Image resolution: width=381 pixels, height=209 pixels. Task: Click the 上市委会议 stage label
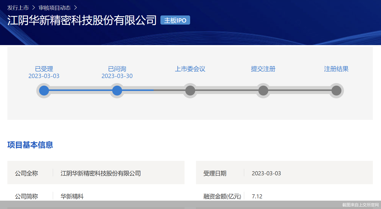(x=190, y=69)
